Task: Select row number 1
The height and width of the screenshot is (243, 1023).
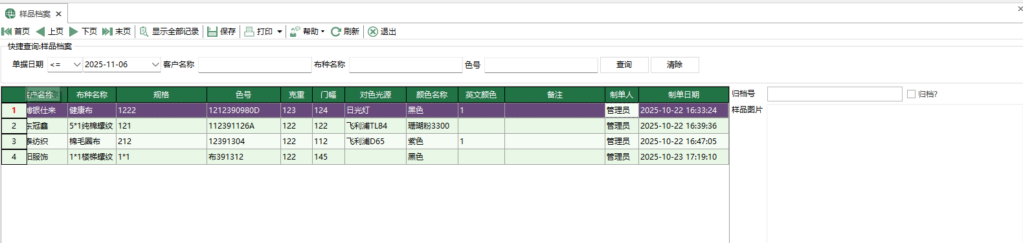Action: [14, 111]
